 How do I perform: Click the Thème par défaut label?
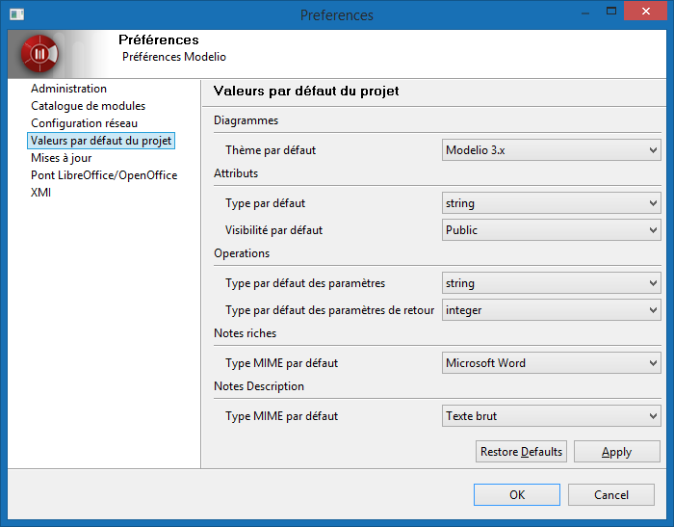(x=271, y=150)
